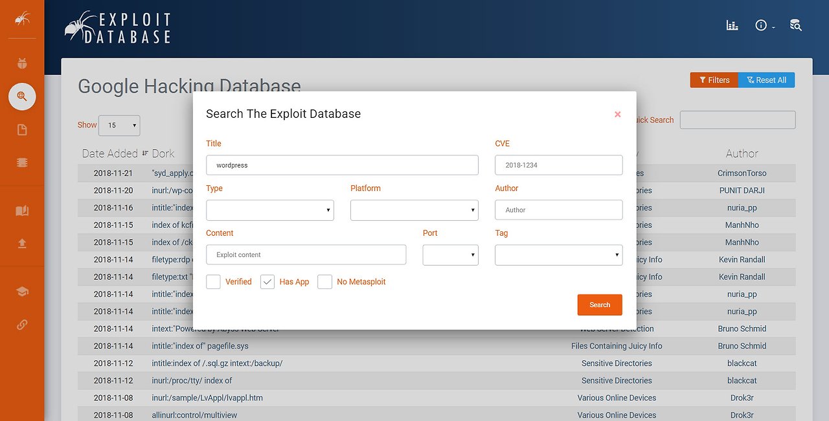Image resolution: width=829 pixels, height=421 pixels.
Task: Toggle the Verified checkbox
Action: (213, 282)
